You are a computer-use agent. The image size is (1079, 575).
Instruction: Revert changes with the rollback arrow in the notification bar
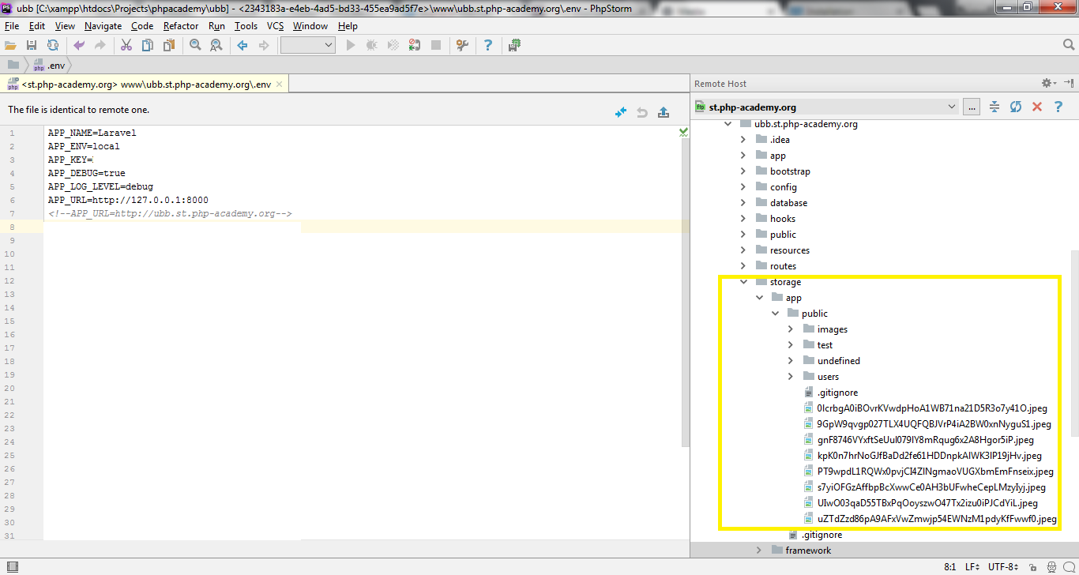pos(642,112)
